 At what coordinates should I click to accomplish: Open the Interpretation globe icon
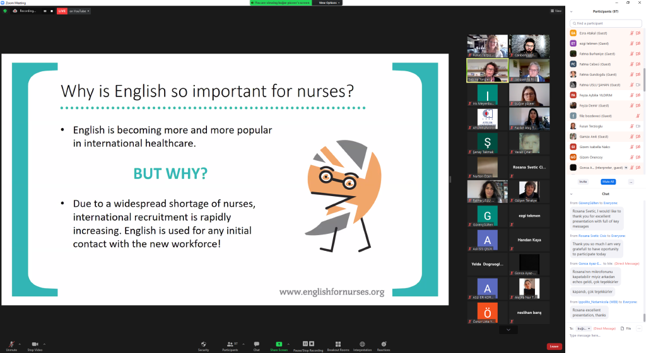[362, 344]
